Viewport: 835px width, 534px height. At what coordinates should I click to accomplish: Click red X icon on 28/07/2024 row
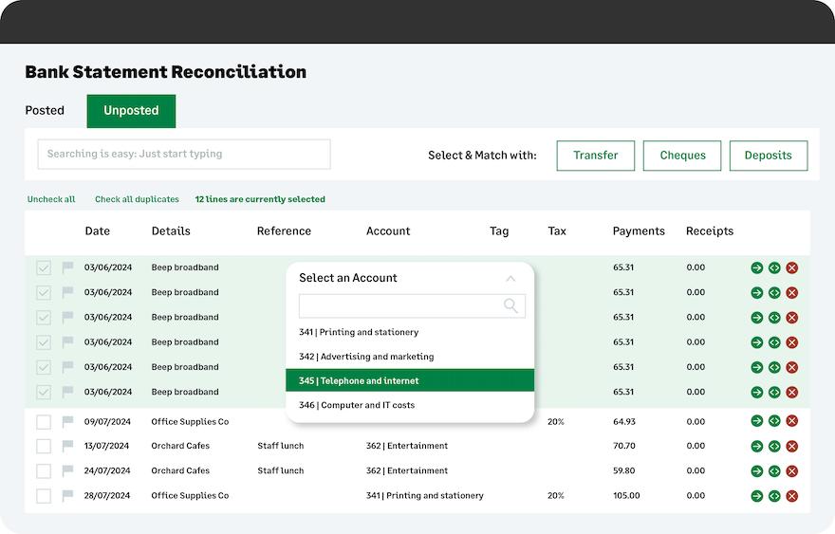pyautogui.click(x=791, y=496)
